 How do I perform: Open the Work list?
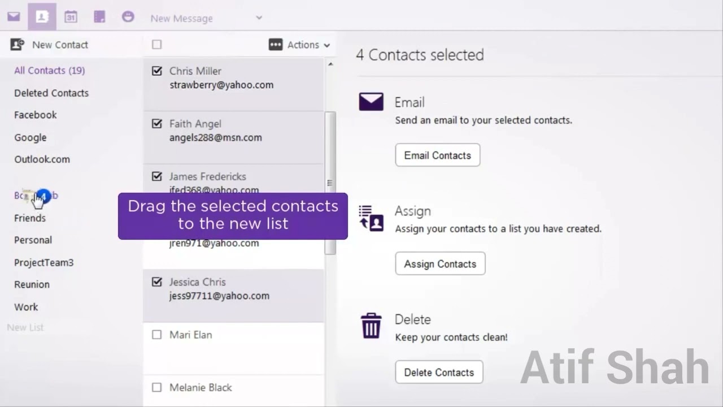tap(26, 307)
